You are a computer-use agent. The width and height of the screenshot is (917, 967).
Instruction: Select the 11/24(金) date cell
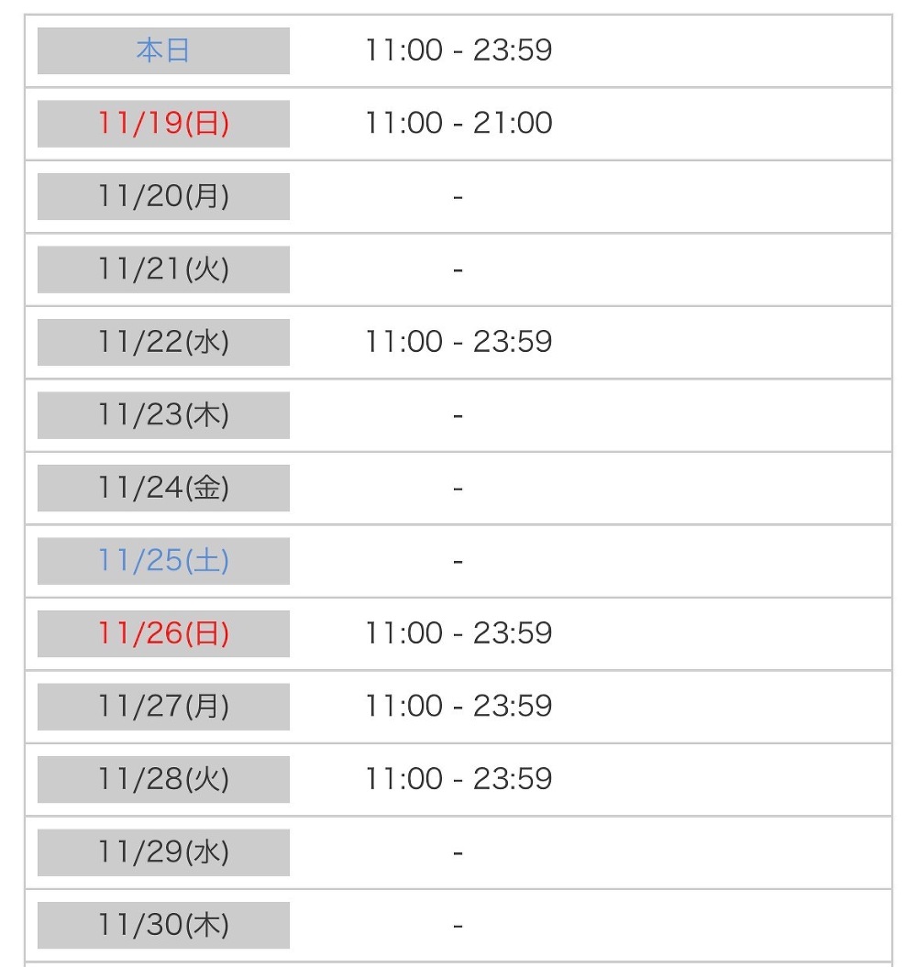pyautogui.click(x=163, y=488)
